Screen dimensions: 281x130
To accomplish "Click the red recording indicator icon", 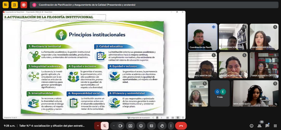I will pyautogui.click(x=24, y=5).
